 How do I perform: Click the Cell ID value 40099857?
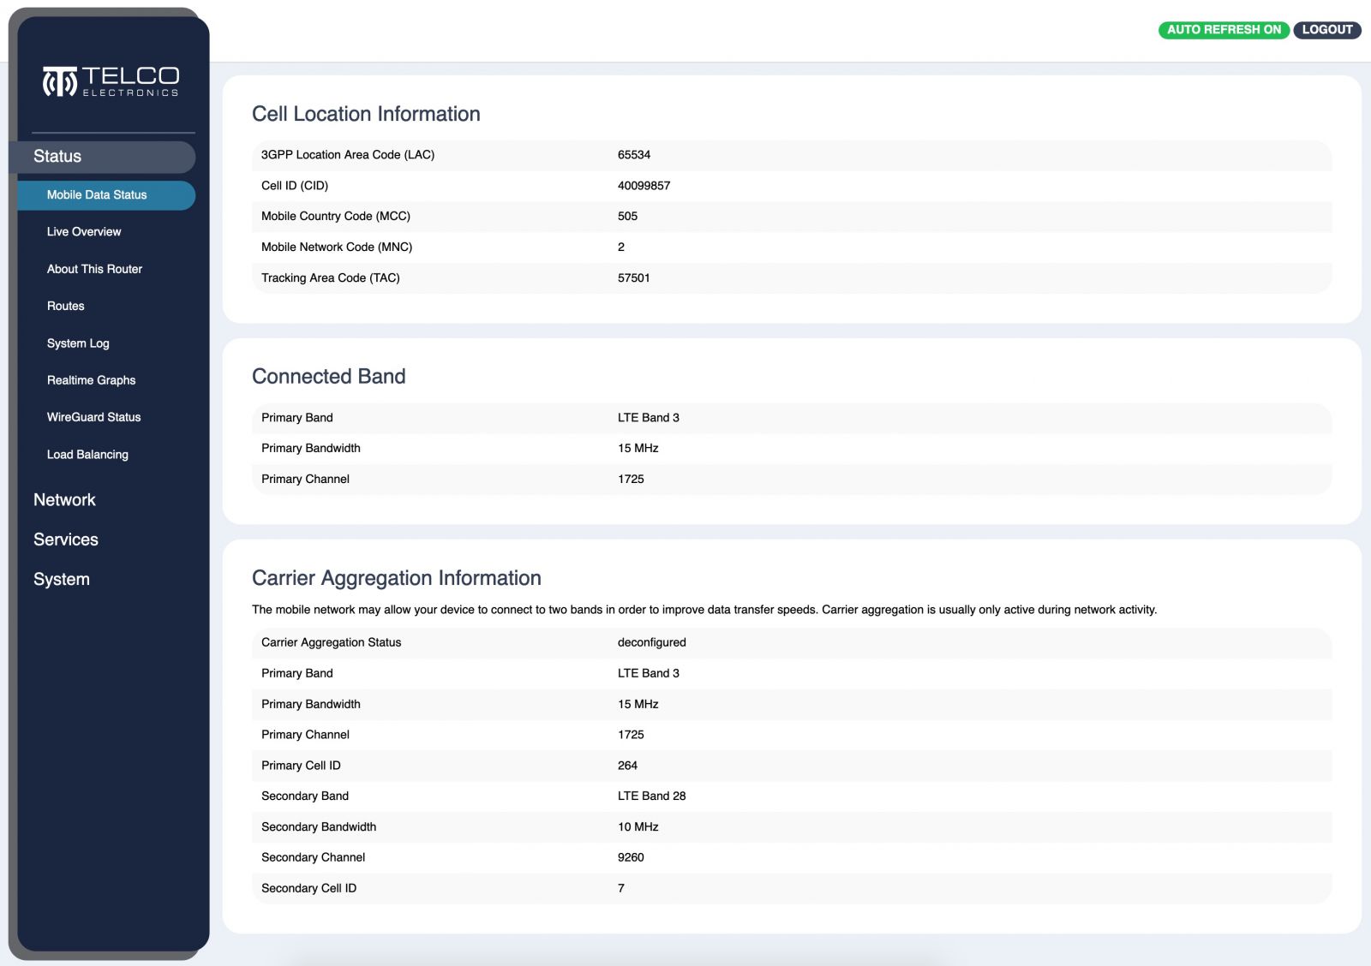point(644,186)
